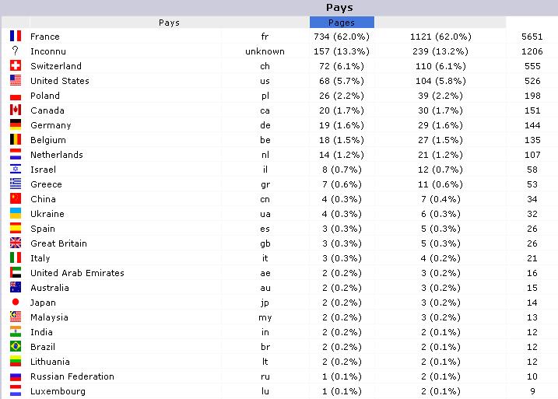Click the Luxembourg flag icon
Image resolution: width=558 pixels, height=399 pixels.
click(16, 390)
